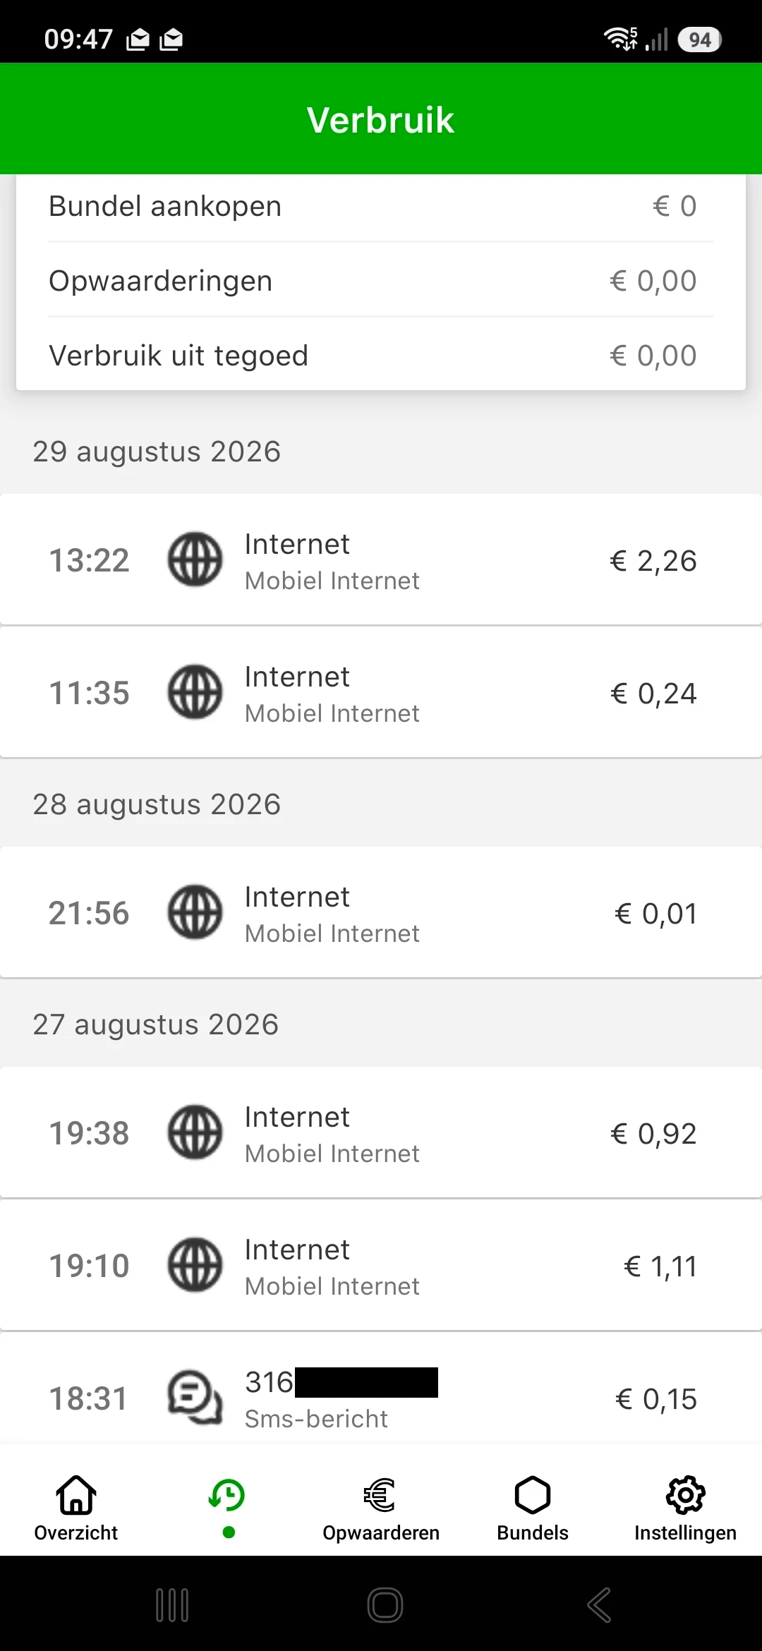Open the 18:31 Sms-bericht entry
This screenshot has height=1651, width=762.
coord(381,1388)
